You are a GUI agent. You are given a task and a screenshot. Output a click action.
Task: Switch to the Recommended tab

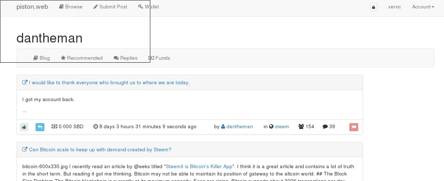82,58
